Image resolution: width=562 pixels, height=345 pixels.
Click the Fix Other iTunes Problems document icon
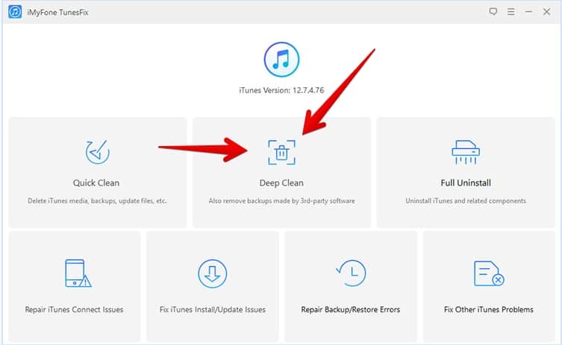tap(489, 273)
